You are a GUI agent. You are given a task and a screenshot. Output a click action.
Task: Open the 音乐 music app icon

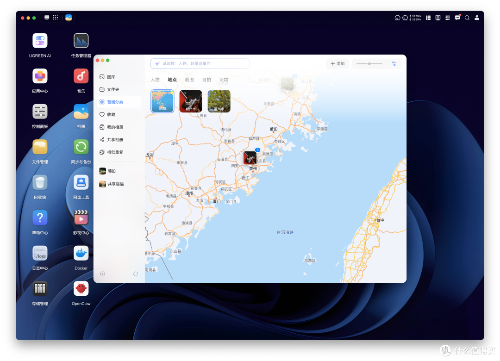[x=81, y=76]
